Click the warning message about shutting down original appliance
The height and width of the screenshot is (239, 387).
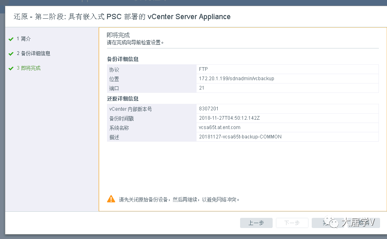point(179,200)
